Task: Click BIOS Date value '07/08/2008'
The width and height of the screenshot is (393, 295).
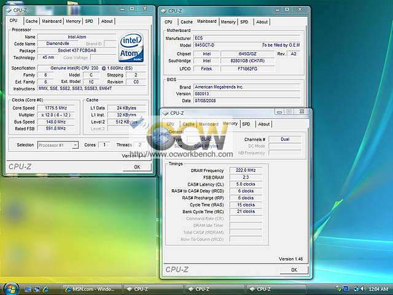Action: [x=247, y=101]
